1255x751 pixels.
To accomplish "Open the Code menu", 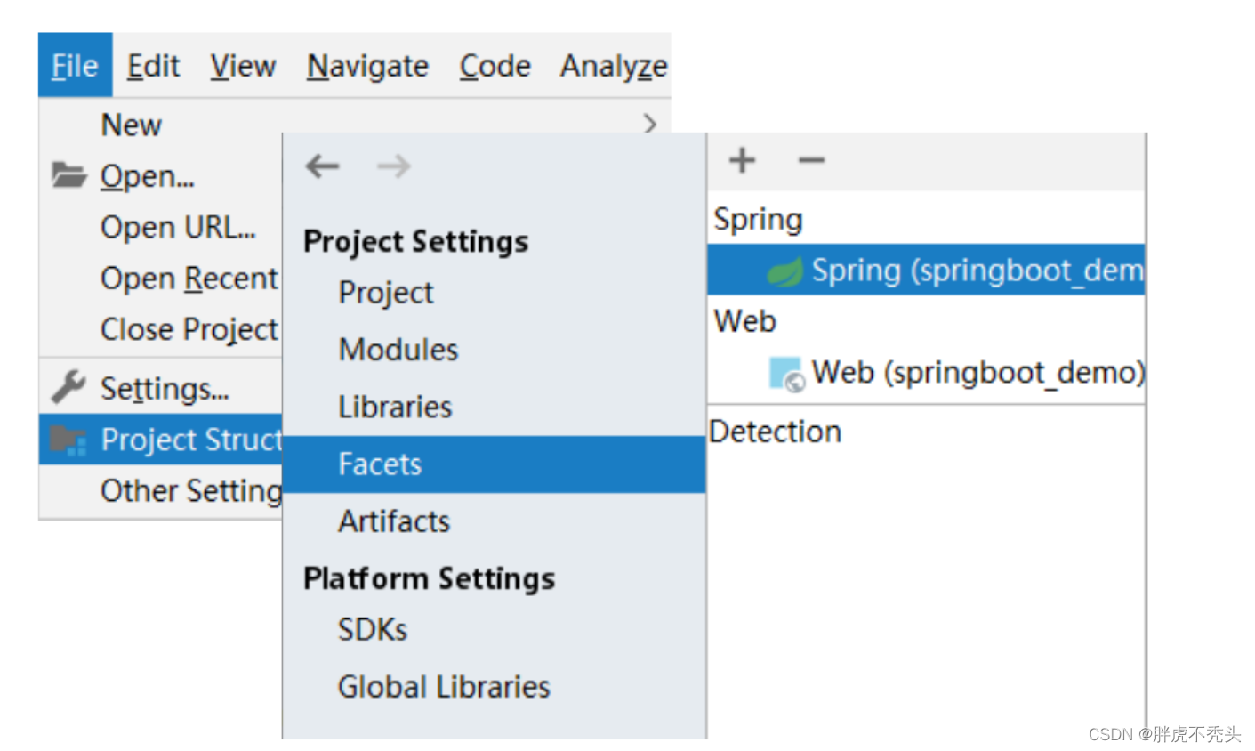I will 495,66.
